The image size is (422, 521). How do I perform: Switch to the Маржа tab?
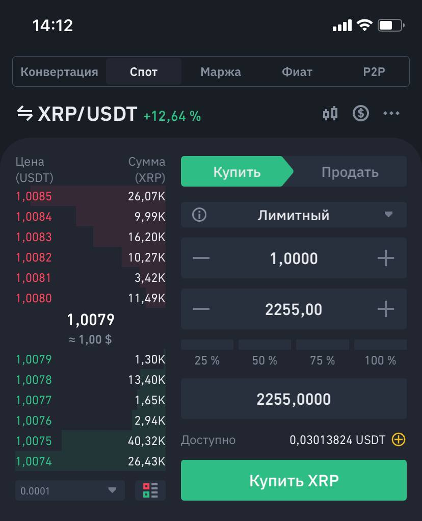click(x=221, y=72)
